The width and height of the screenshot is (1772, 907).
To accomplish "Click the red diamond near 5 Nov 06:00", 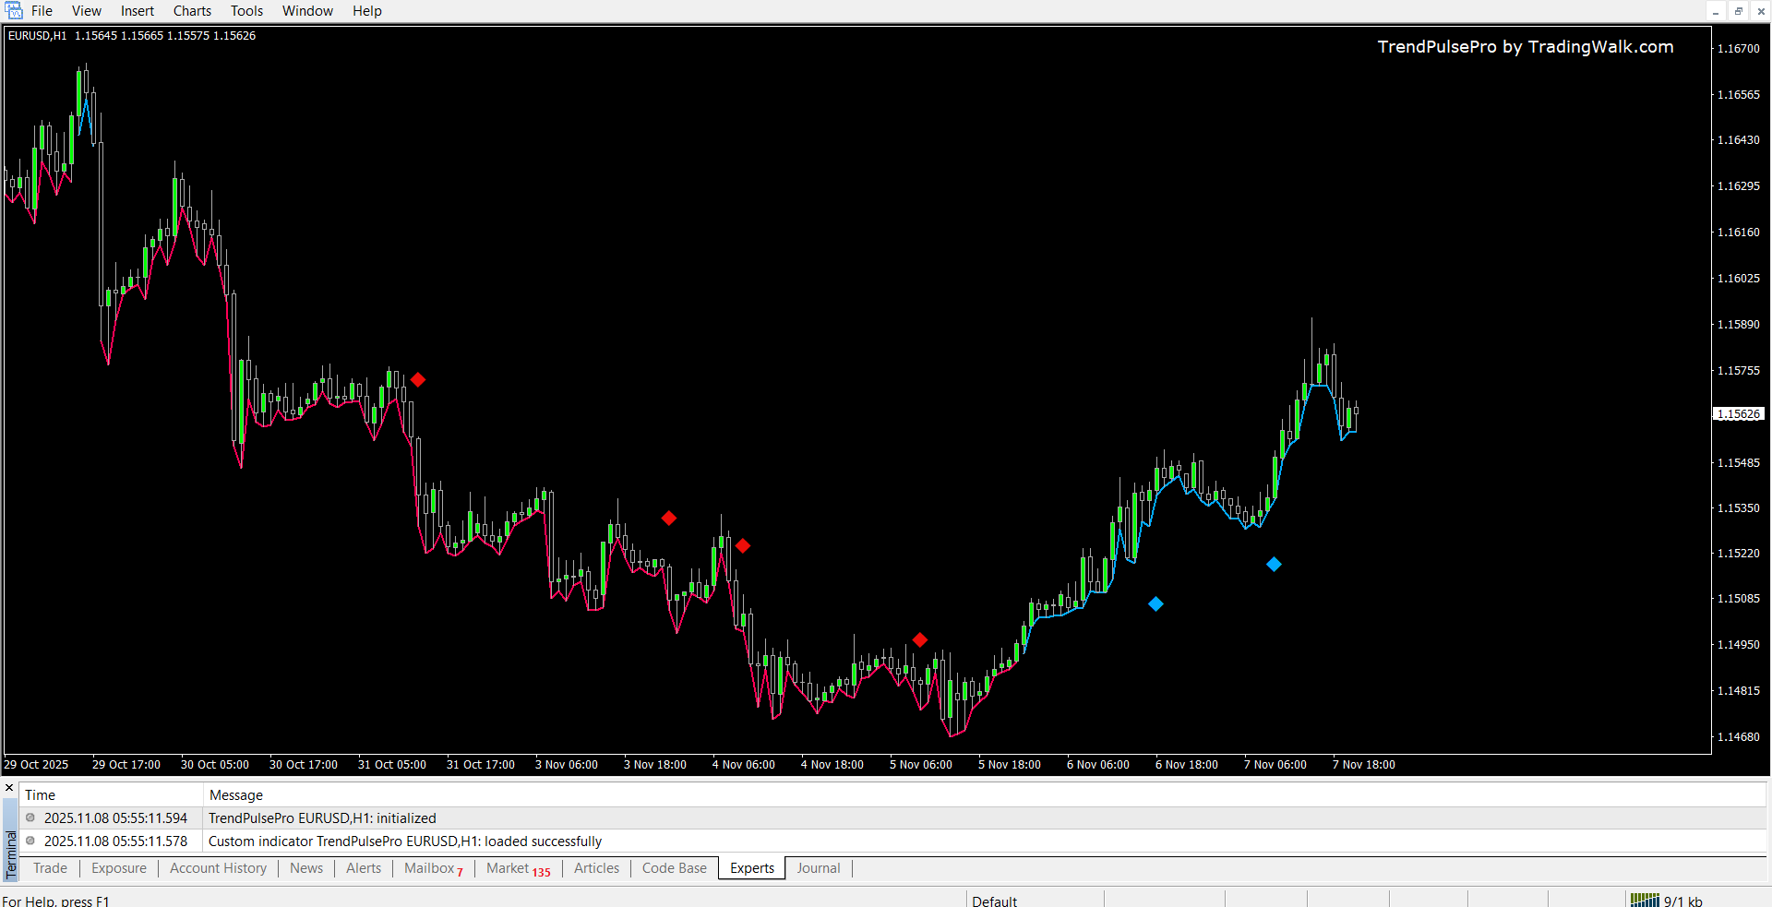I will pos(919,640).
